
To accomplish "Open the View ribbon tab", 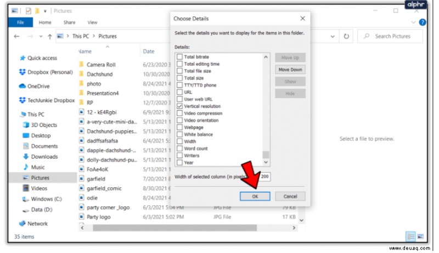I will [92, 22].
